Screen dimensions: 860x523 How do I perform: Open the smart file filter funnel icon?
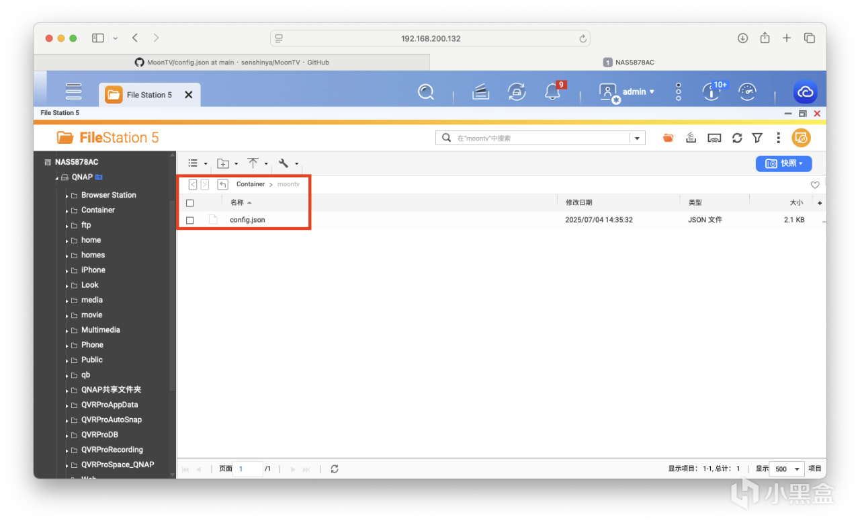click(757, 138)
